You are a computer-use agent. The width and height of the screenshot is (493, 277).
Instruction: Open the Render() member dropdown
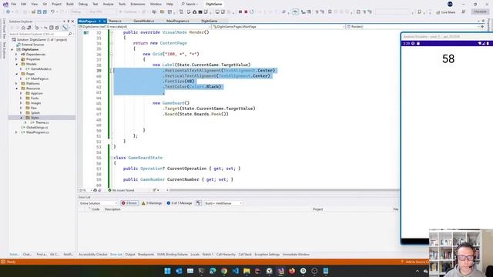coord(413,27)
